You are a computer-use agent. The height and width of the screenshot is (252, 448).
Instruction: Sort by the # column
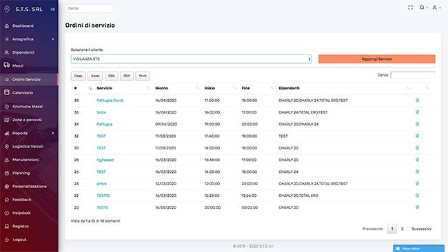click(x=83, y=88)
